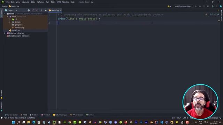This screenshot has height=125, width=223.
Task: Click Expand All icon in Project panel
Action: point(32,10)
